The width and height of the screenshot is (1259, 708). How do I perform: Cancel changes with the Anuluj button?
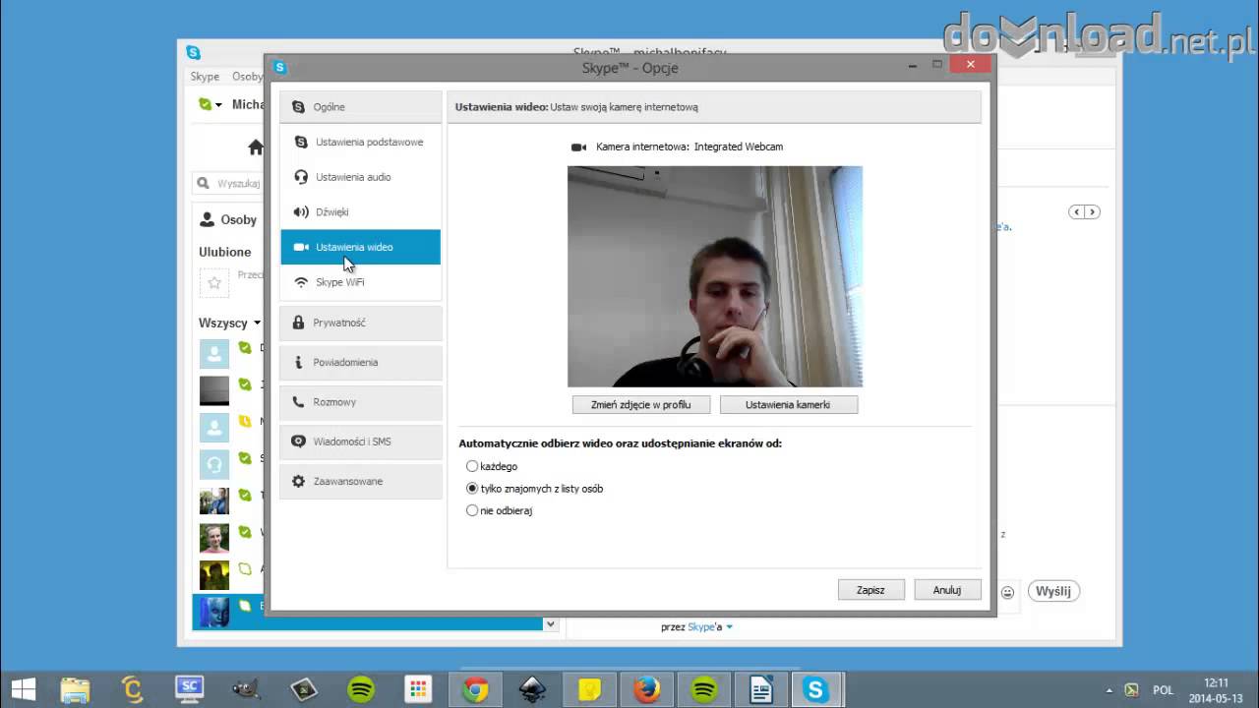tap(947, 590)
